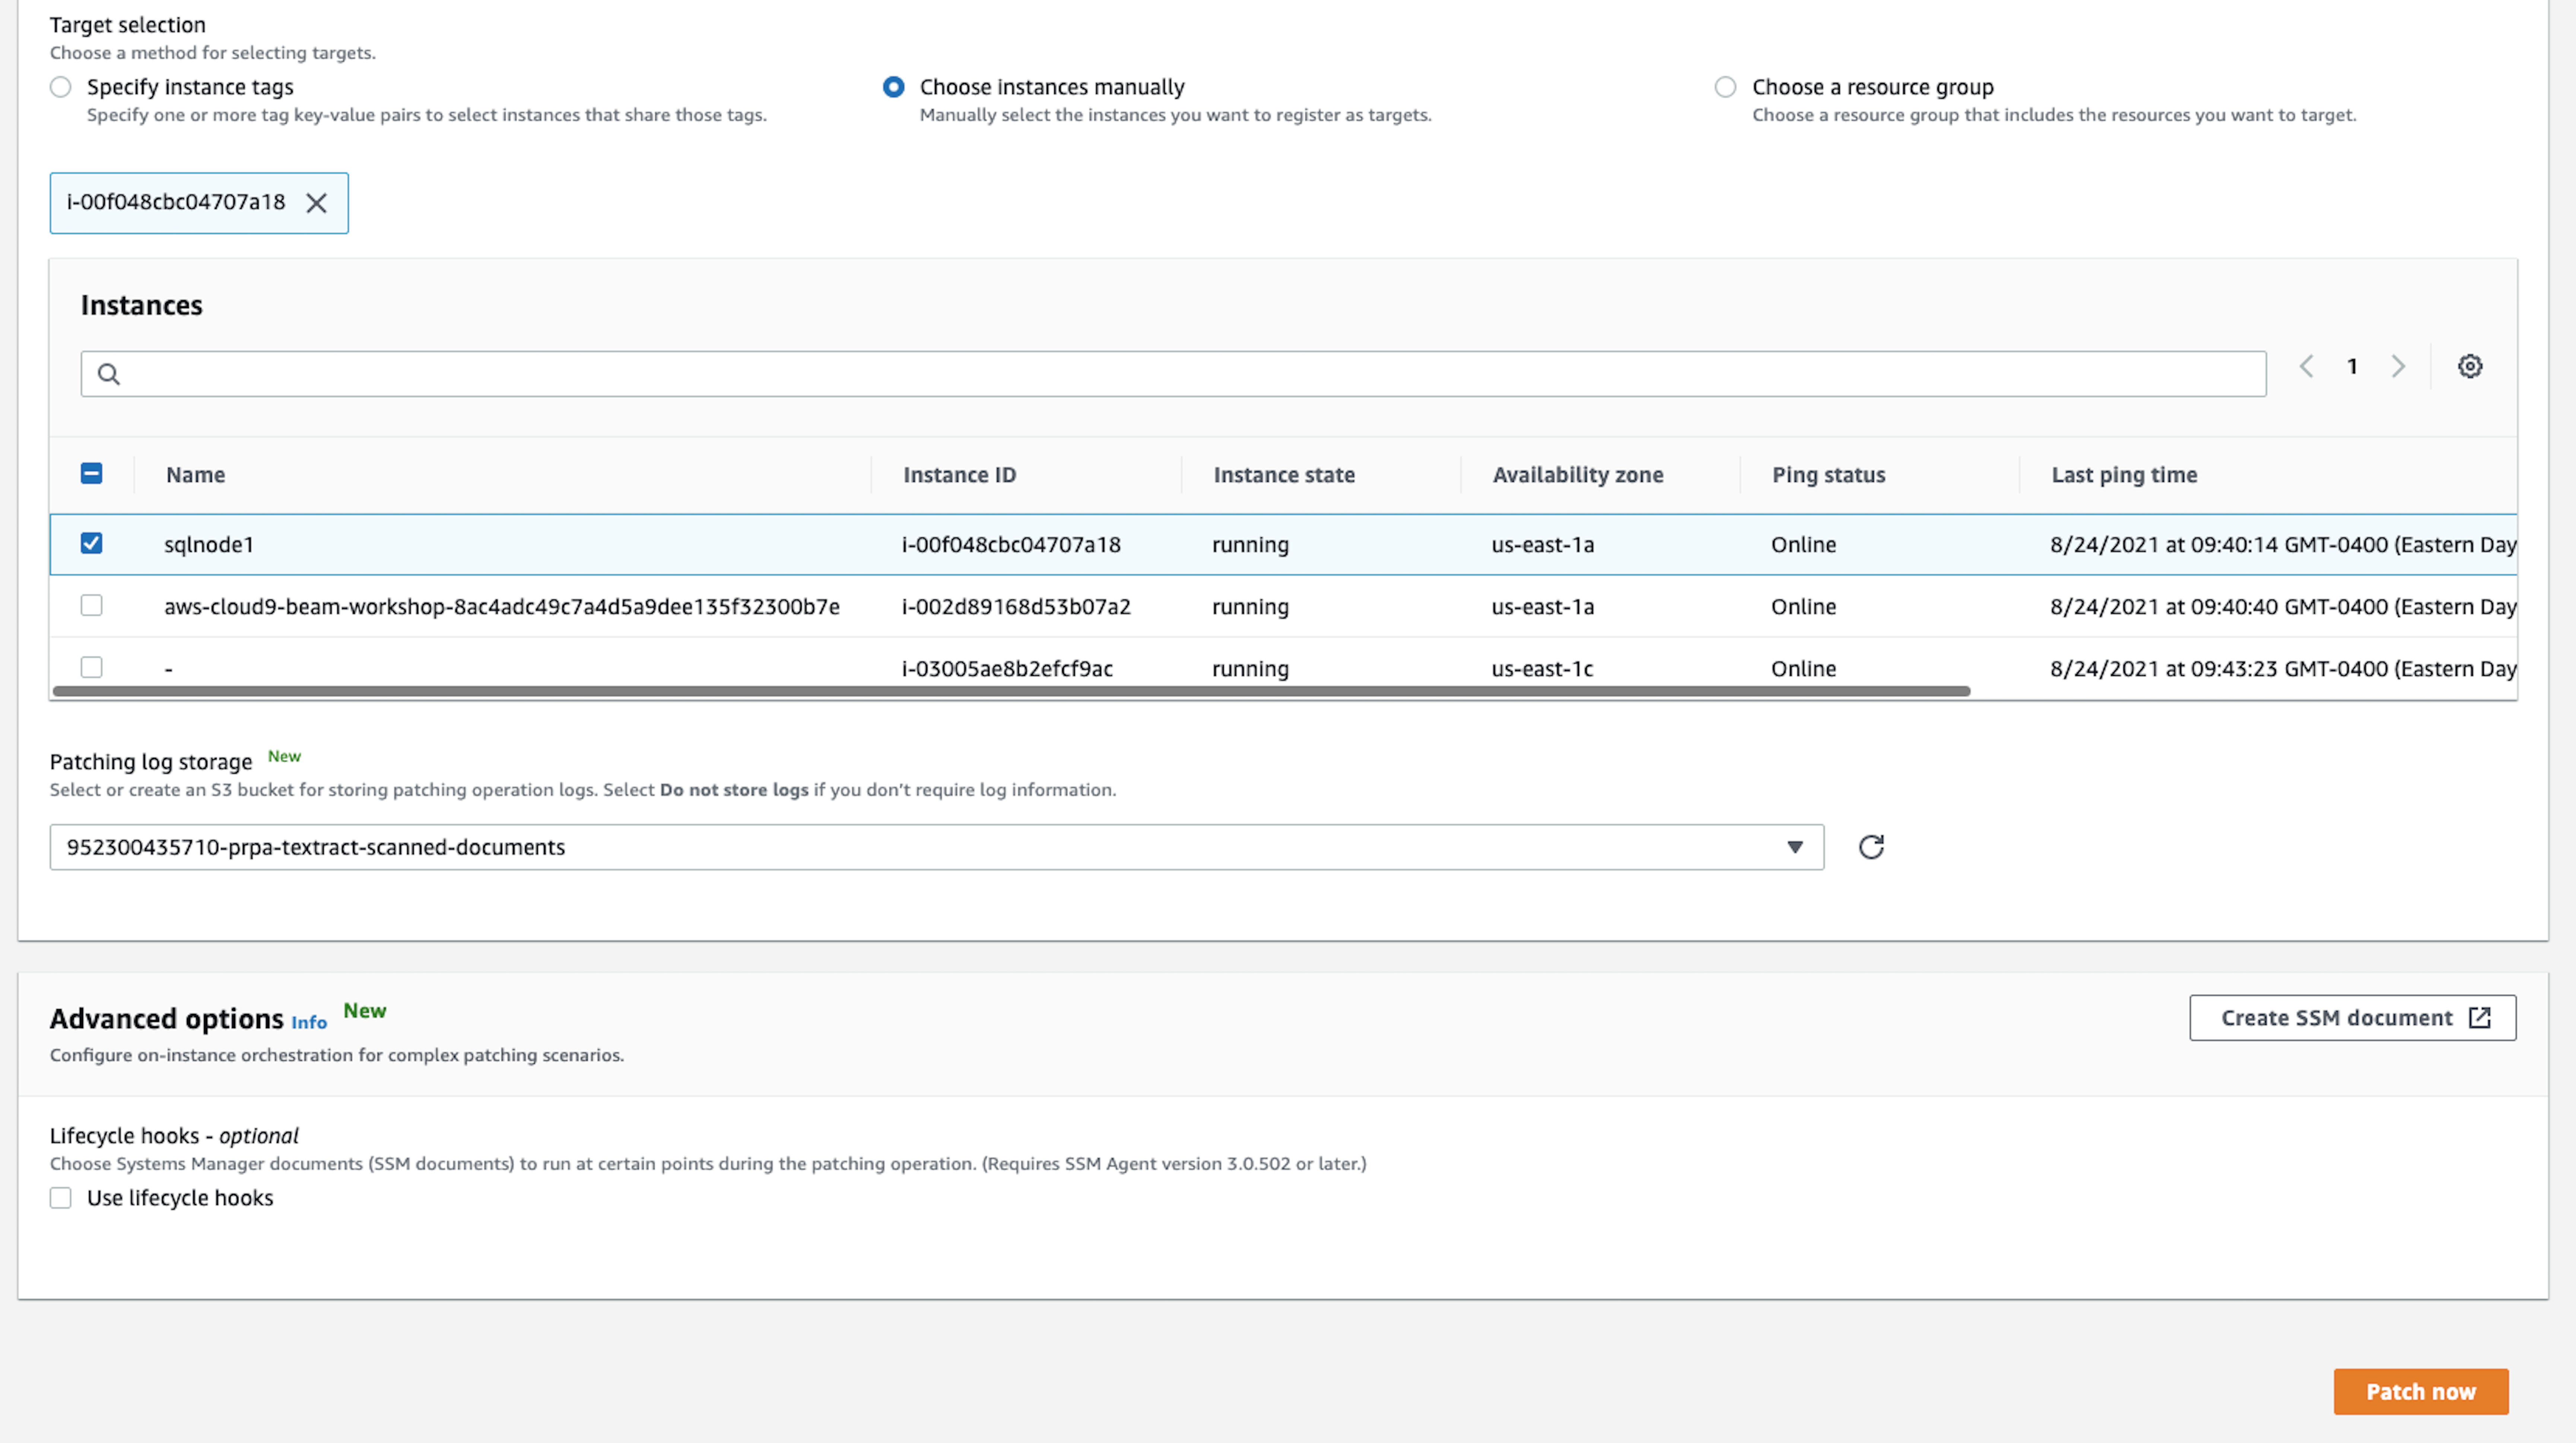Go to previous page of instances
The image size is (2576, 1443).
tap(2306, 366)
